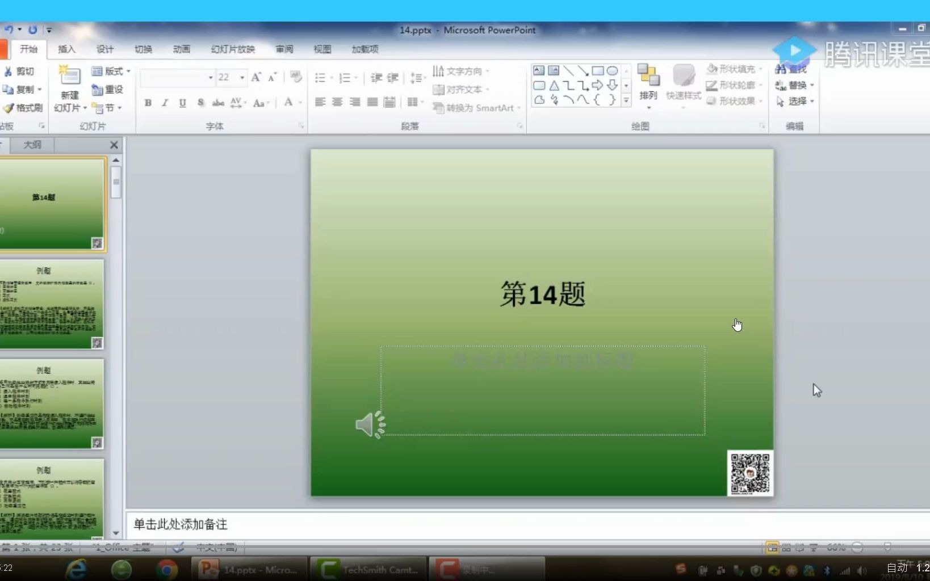The width and height of the screenshot is (930, 581).
Task: Toggle bold formatting
Action: [148, 103]
